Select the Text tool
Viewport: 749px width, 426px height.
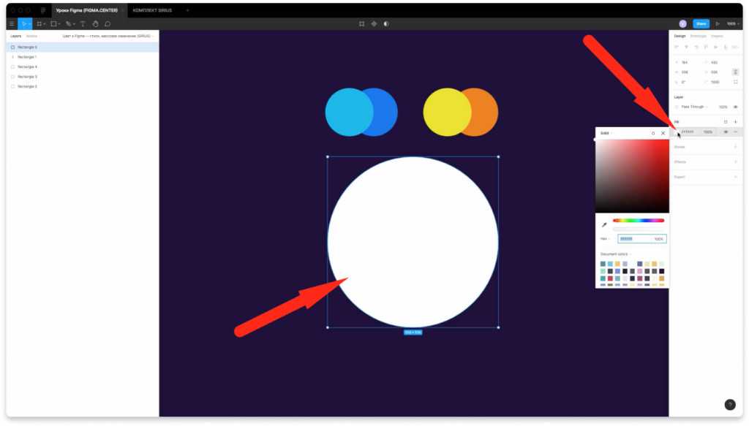point(83,24)
